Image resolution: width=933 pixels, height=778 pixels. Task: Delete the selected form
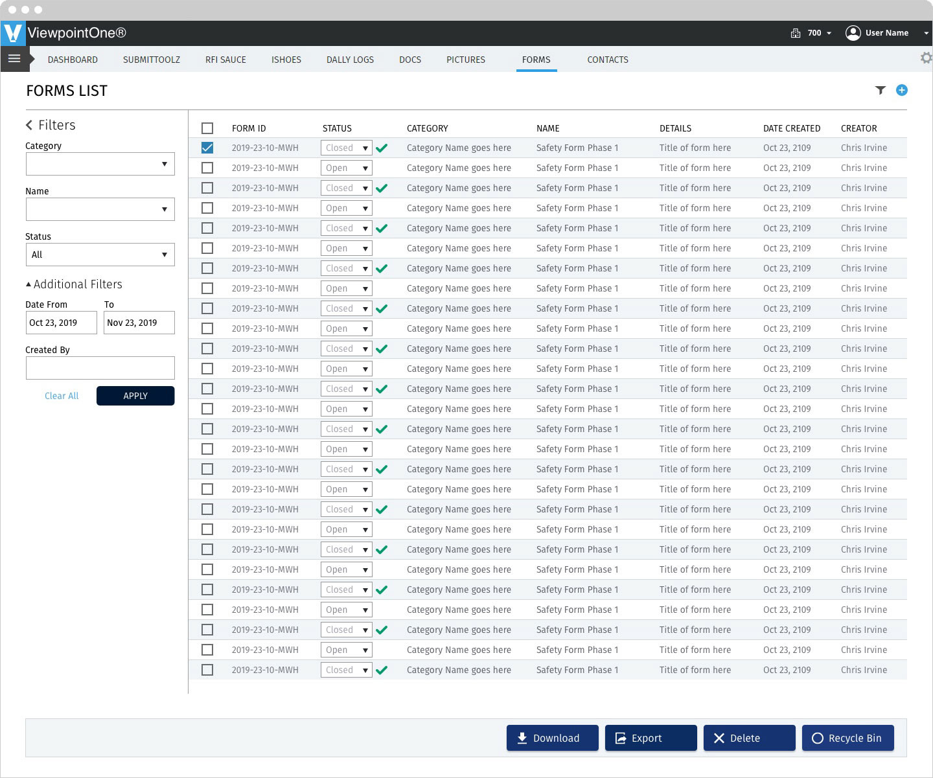(x=750, y=738)
